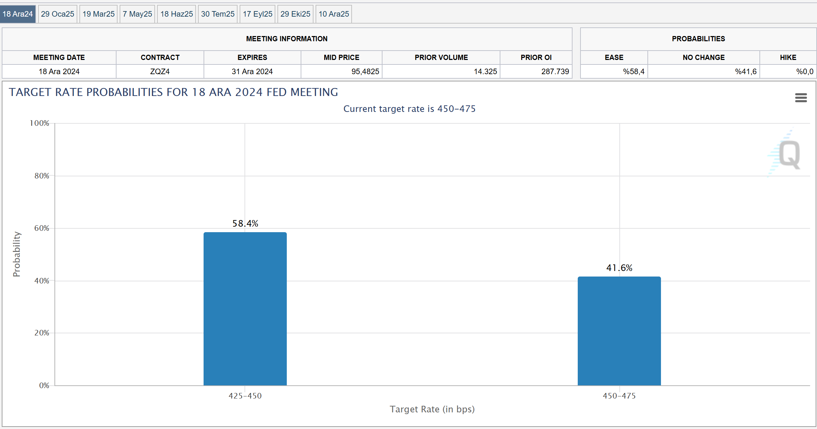Screen dimensions: 817x429
Task: Click the PRIOR OI value 287.739
Action: (555, 71)
